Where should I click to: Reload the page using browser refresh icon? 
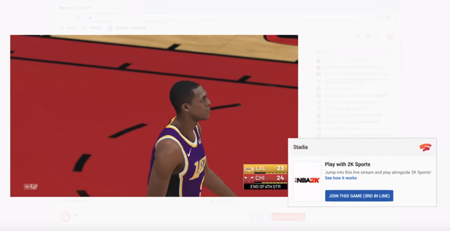pos(78,17)
